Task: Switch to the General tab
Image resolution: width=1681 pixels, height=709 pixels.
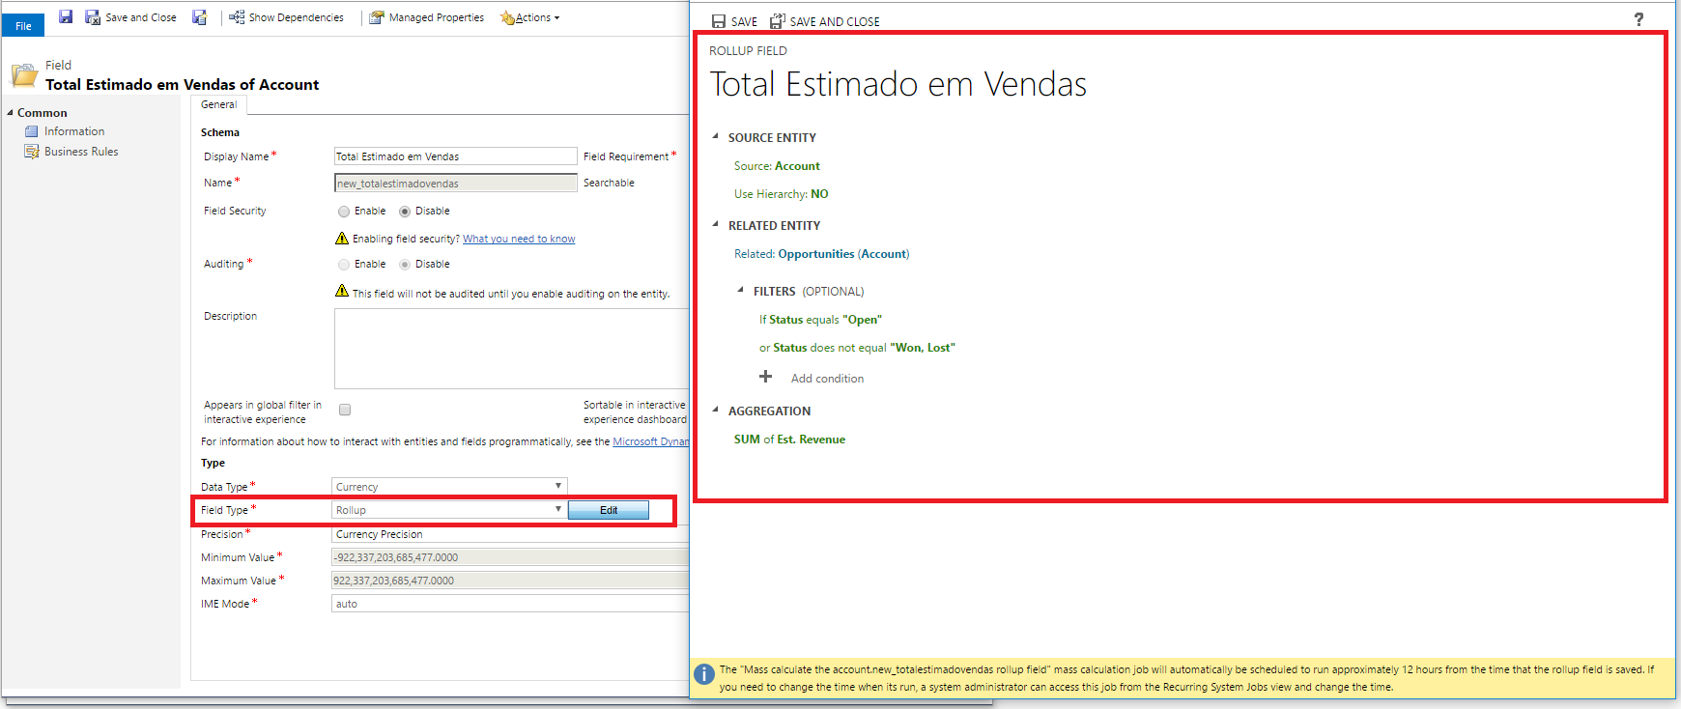Action: point(218,104)
